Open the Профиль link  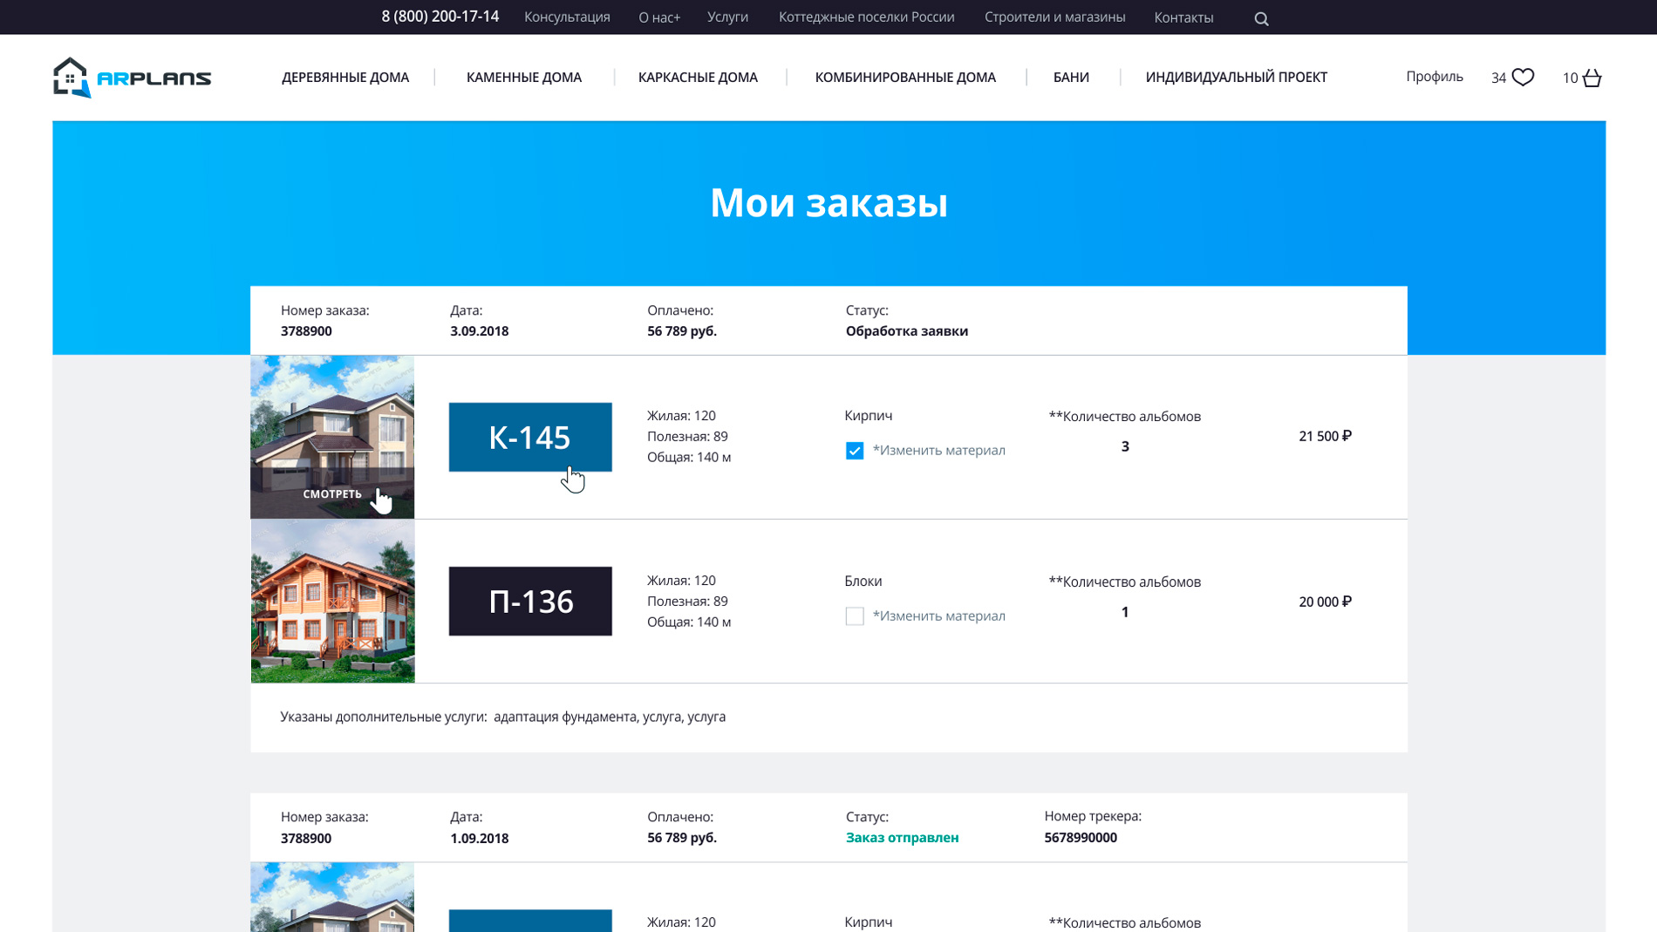point(1434,77)
